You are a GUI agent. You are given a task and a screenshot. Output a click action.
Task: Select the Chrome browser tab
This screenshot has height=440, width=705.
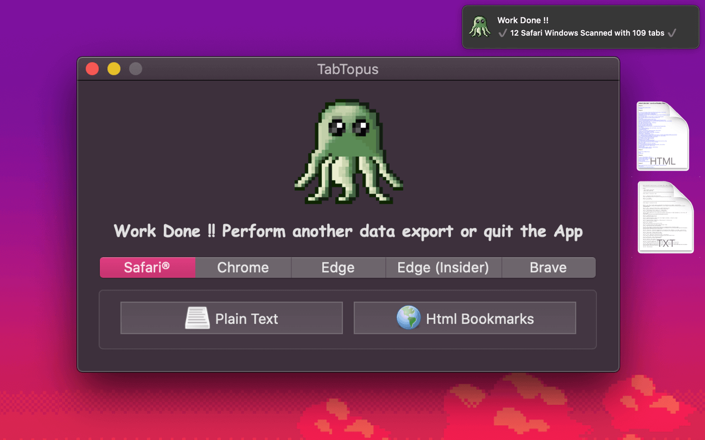coord(243,267)
